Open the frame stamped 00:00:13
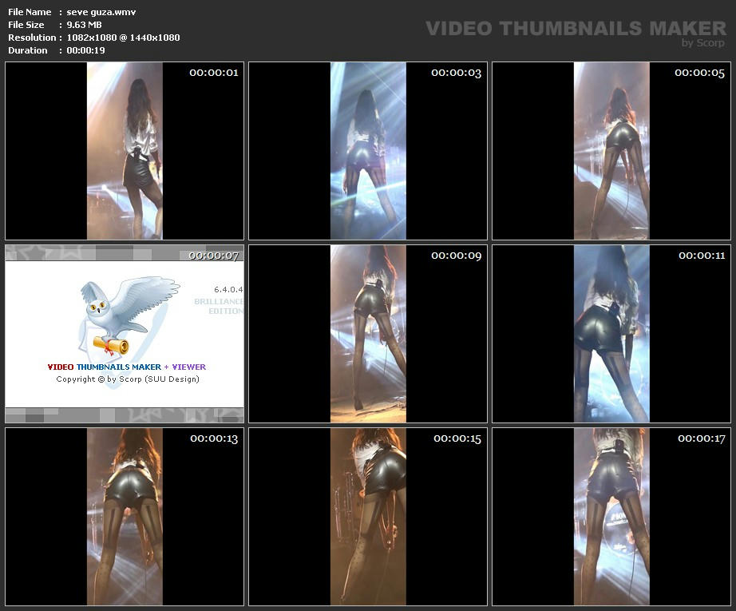 125,517
